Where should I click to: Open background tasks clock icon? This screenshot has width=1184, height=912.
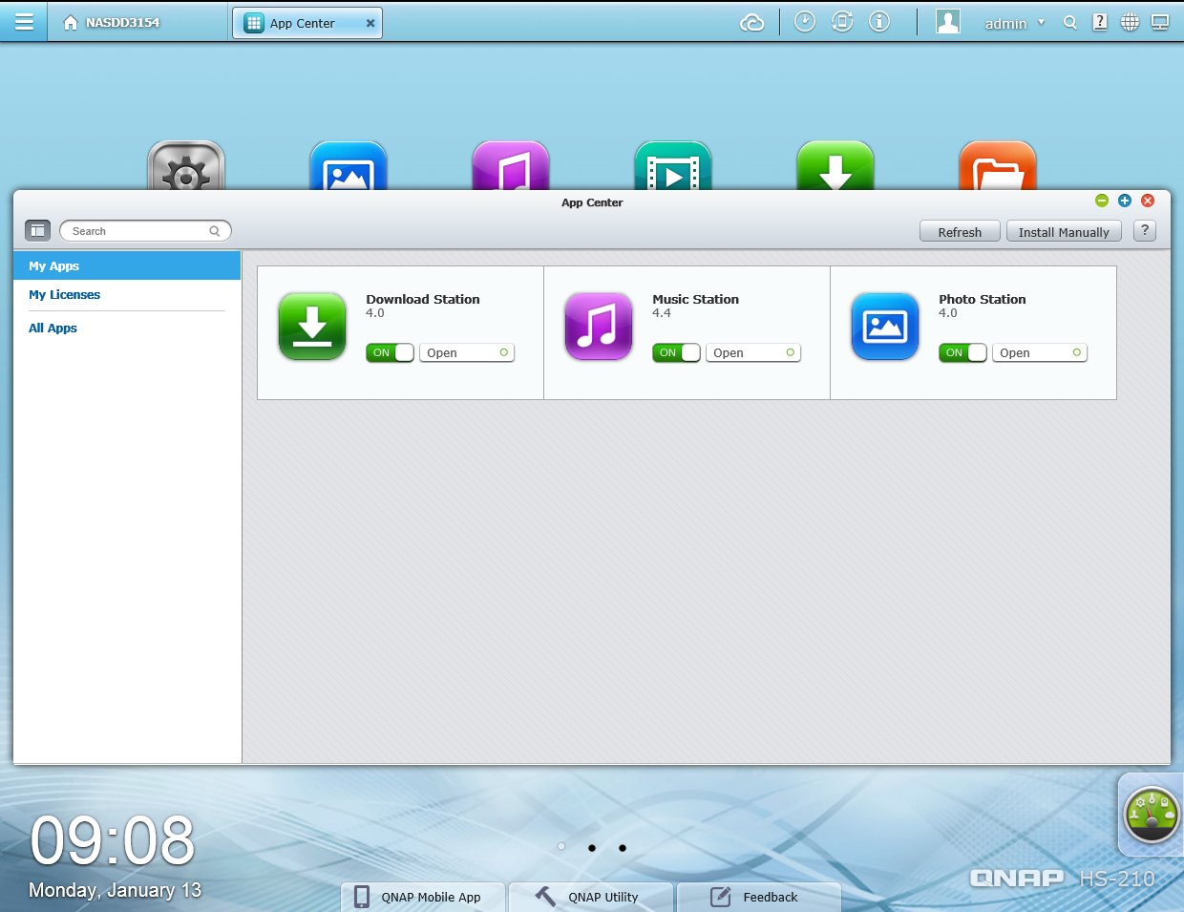coord(805,22)
